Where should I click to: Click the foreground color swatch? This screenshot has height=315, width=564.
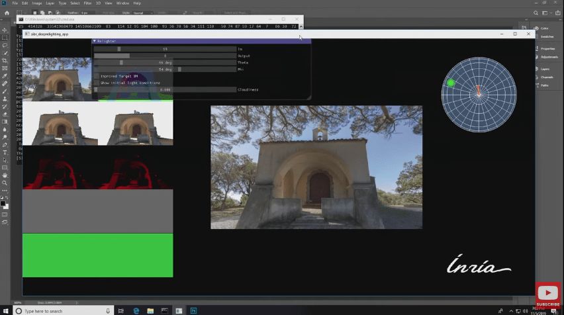coord(3,204)
